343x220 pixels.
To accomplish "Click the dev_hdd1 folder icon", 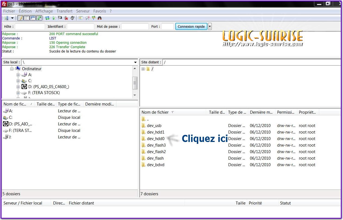I will 143,132.
